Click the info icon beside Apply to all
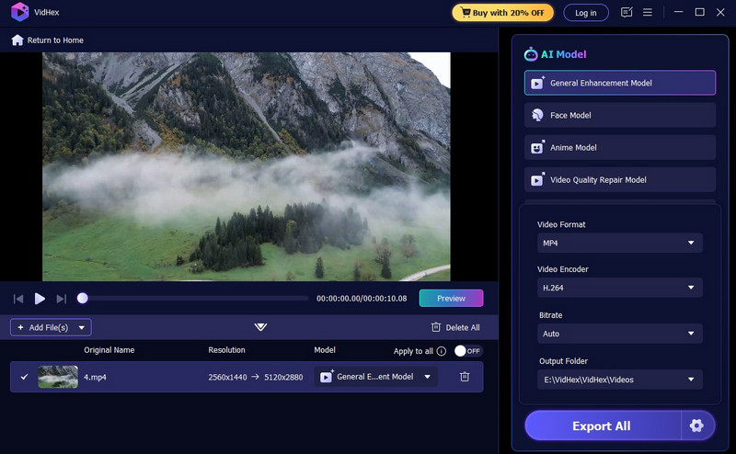736x454 pixels. pos(442,351)
